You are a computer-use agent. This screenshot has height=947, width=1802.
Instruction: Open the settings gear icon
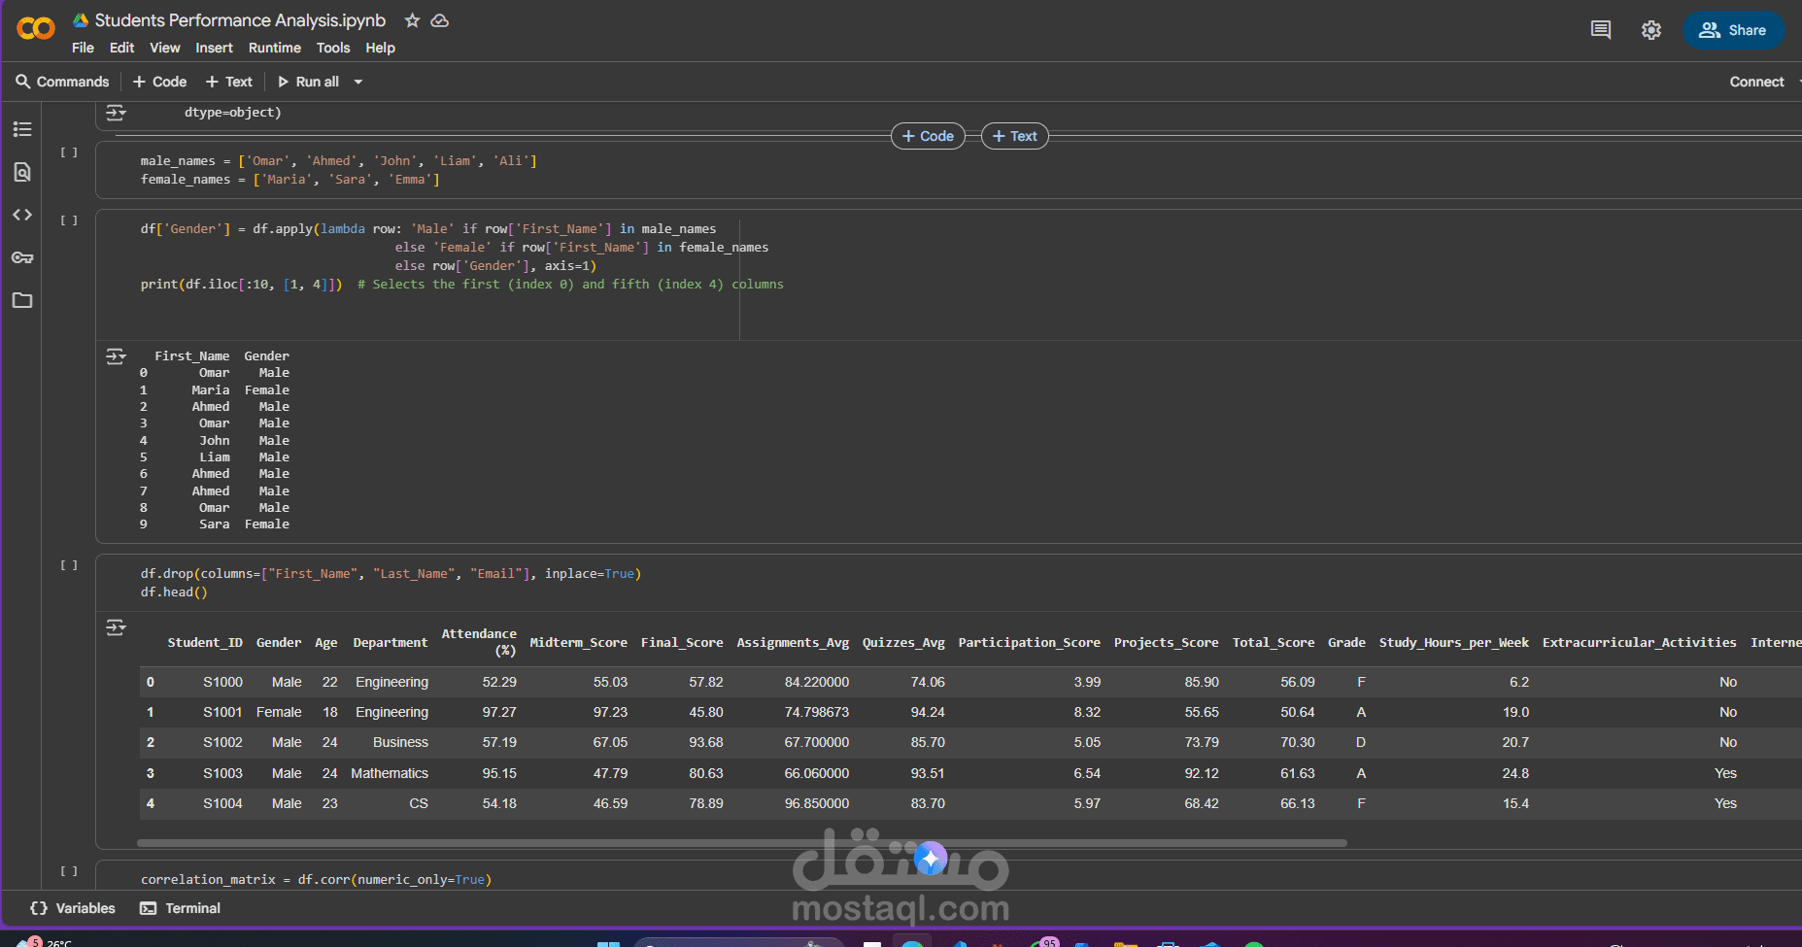pyautogui.click(x=1650, y=30)
